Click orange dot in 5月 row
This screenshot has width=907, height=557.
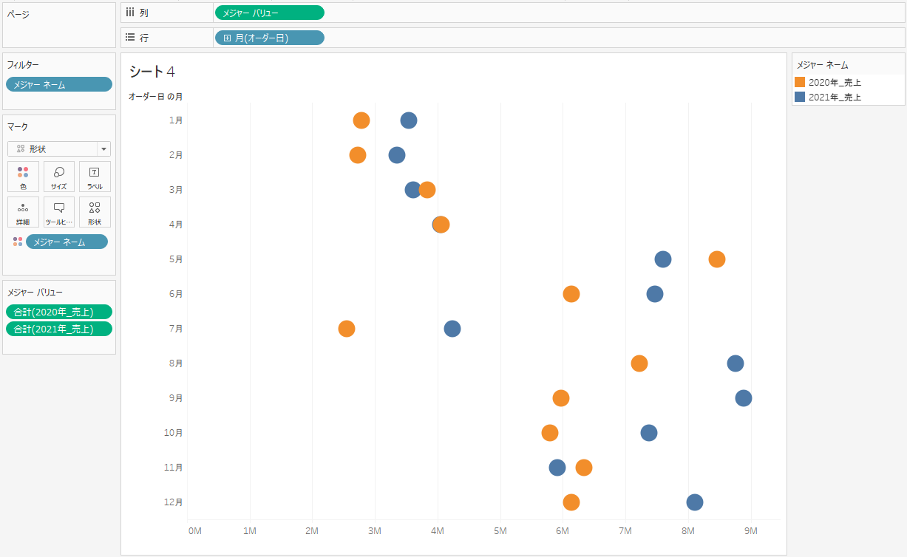[x=717, y=259]
